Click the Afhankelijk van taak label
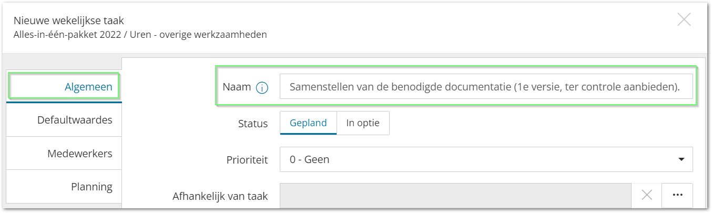The height and width of the screenshot is (213, 712). click(x=220, y=196)
